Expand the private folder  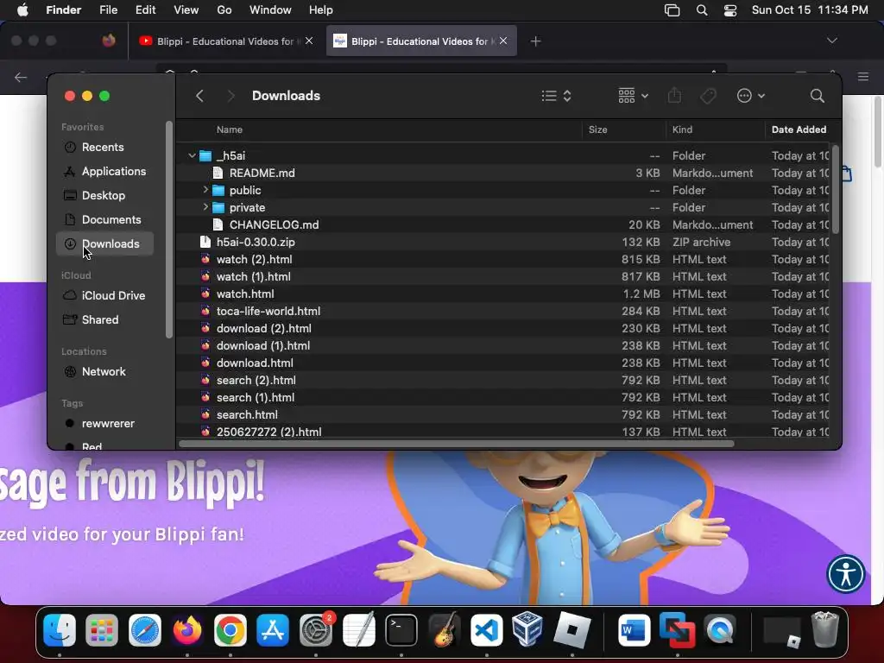(x=205, y=207)
